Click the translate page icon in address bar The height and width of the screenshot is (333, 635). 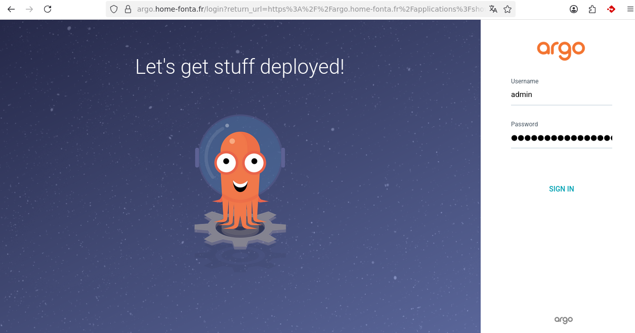point(493,9)
